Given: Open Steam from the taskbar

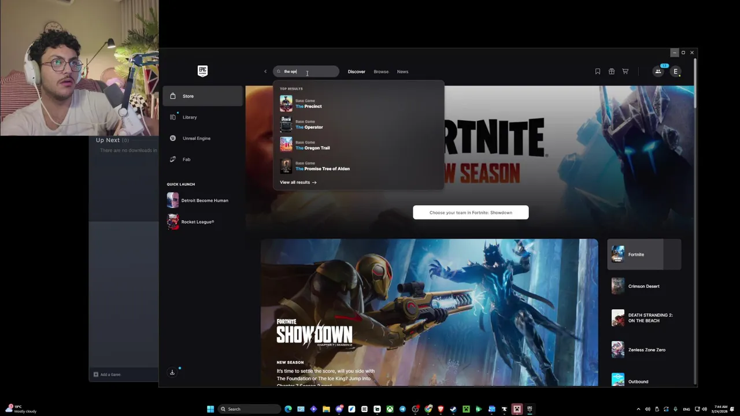Looking at the screenshot, I should point(453,409).
